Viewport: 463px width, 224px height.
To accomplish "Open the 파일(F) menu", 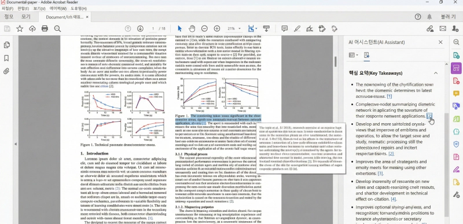I will click(x=8, y=8).
